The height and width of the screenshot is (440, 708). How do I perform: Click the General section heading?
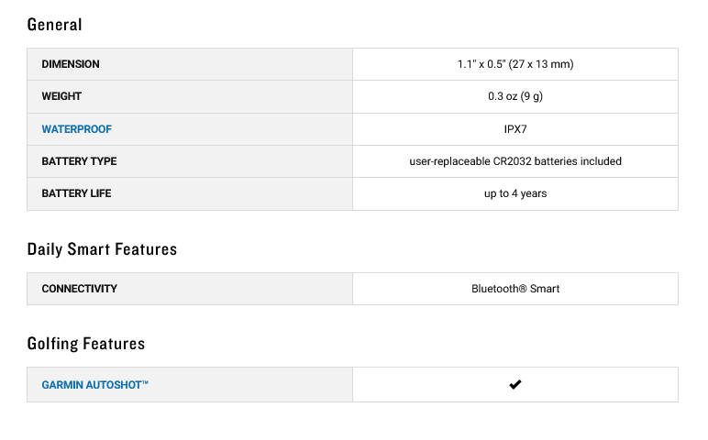(54, 25)
